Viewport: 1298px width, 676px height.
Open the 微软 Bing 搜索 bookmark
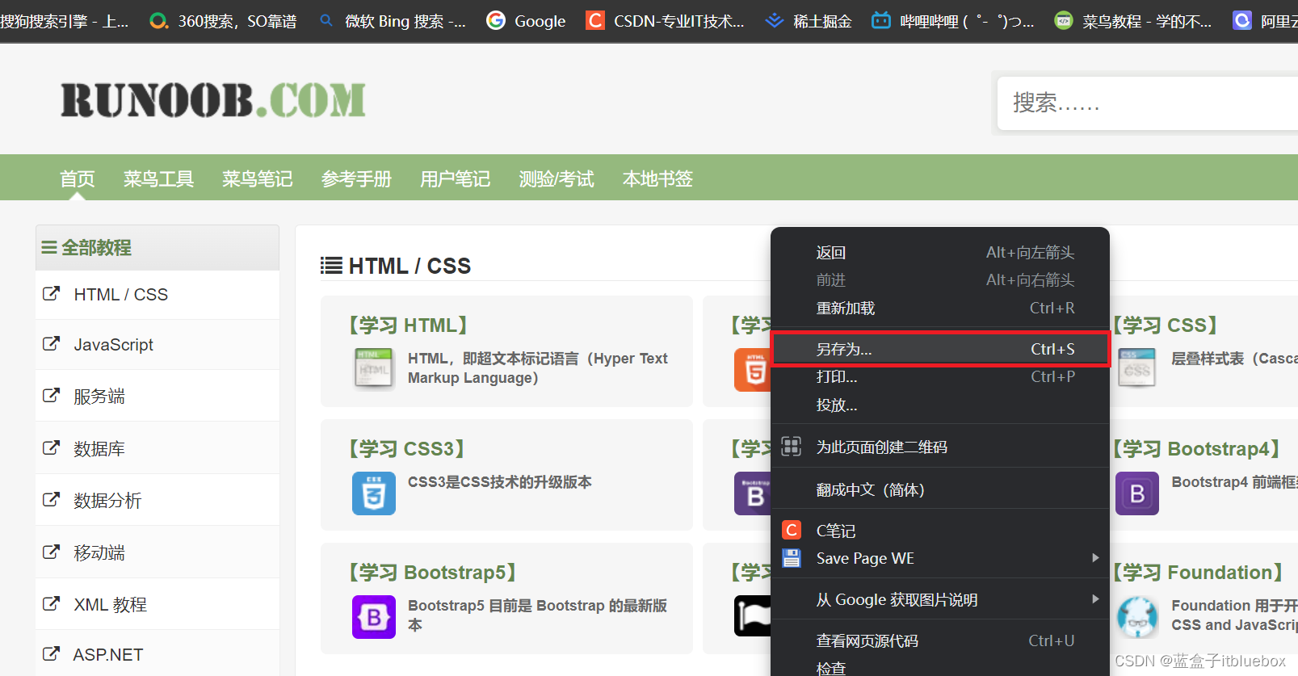coord(393,21)
